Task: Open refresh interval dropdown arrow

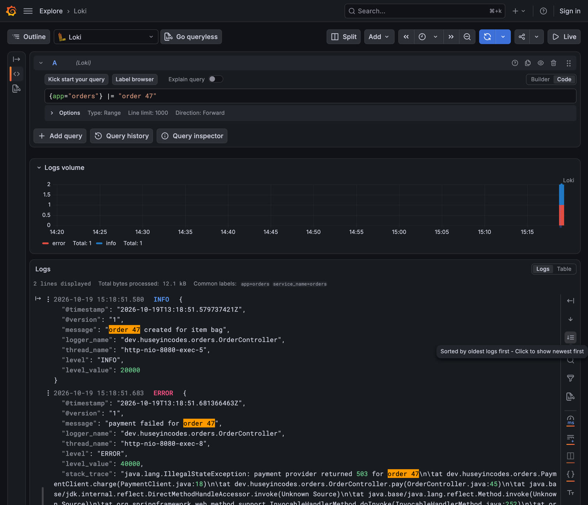Action: [x=503, y=37]
